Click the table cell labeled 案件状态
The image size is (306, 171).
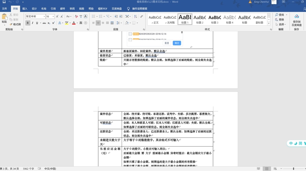click(110, 116)
